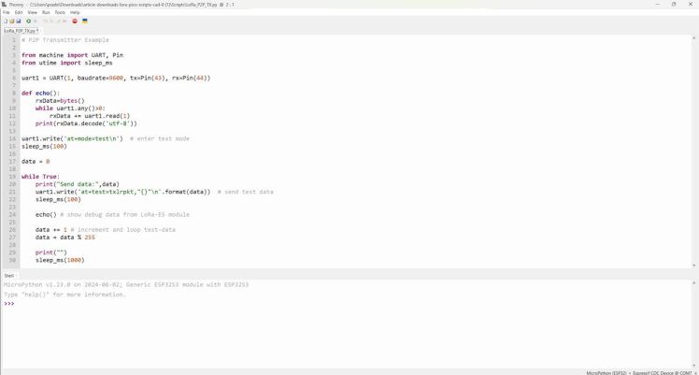This screenshot has width=699, height=375.
Task: Click the greyed Resume icon
Action: click(x=64, y=21)
